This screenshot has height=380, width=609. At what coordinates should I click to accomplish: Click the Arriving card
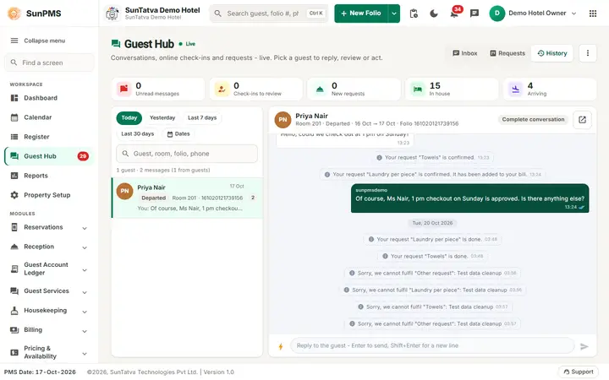coord(550,90)
